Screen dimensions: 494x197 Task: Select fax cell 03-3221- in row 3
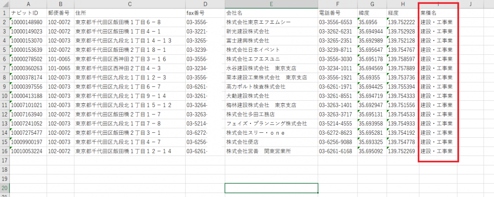click(x=205, y=32)
